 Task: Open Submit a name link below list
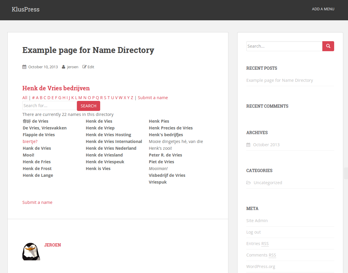37,202
